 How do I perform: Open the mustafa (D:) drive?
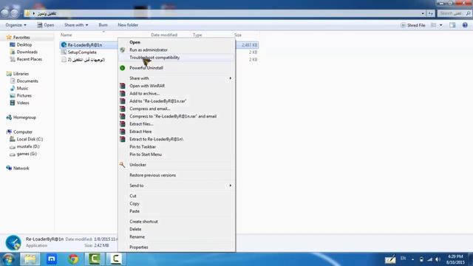coord(28,146)
